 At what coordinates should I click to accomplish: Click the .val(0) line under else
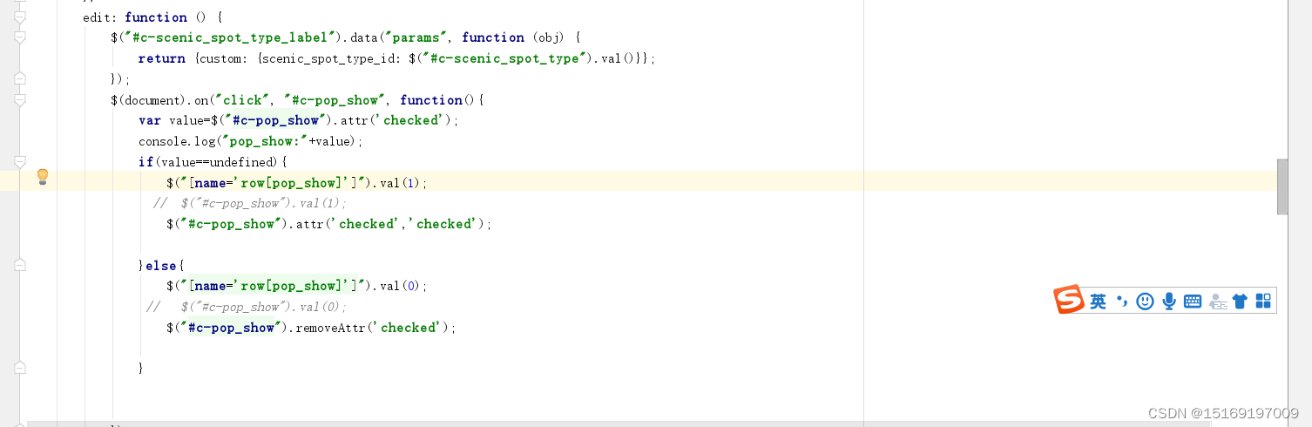point(297,286)
